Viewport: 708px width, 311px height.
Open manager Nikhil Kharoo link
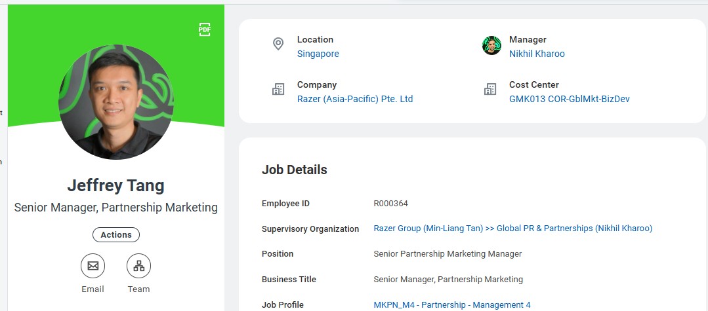[537, 54]
